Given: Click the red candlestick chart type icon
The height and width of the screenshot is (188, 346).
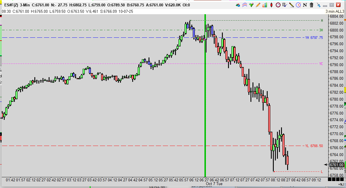Looking at the screenshot, I should click(271, 5).
